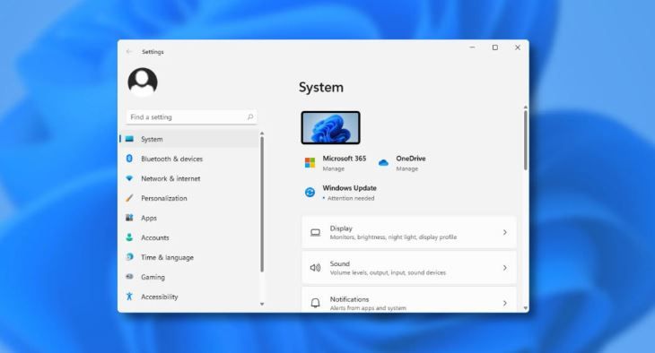Maximize the Settings window
Image resolution: width=655 pixels, height=353 pixels.
coord(495,47)
